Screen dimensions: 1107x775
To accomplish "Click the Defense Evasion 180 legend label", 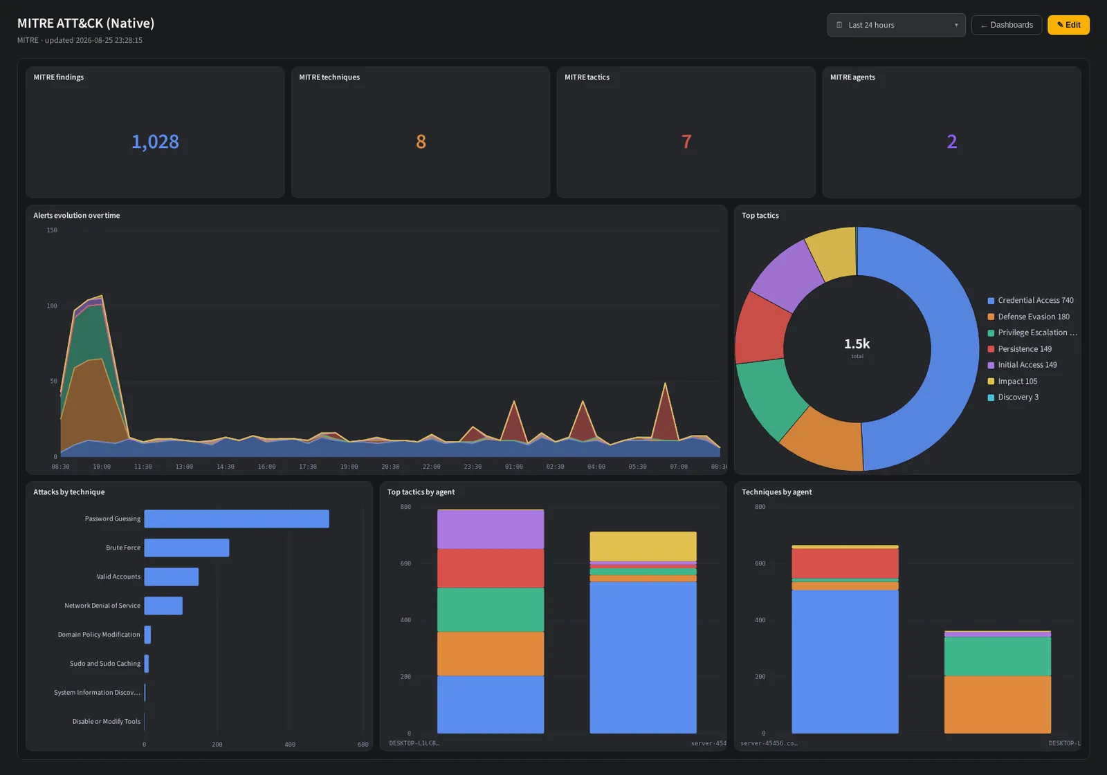I will click(1034, 317).
